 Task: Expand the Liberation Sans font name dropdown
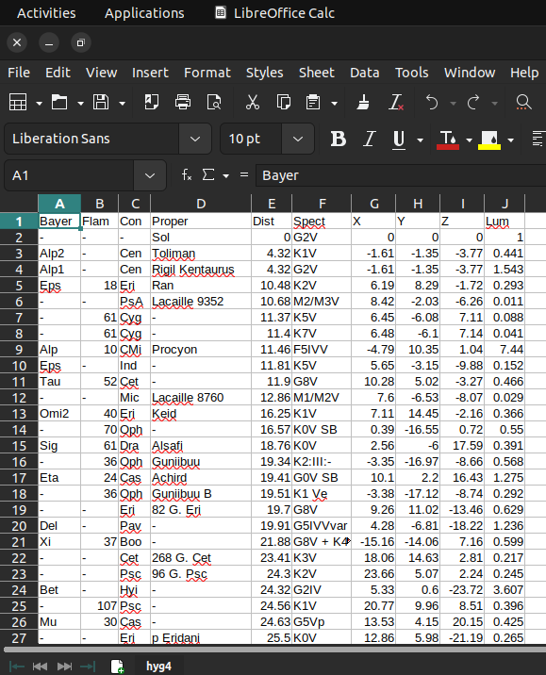pos(195,139)
